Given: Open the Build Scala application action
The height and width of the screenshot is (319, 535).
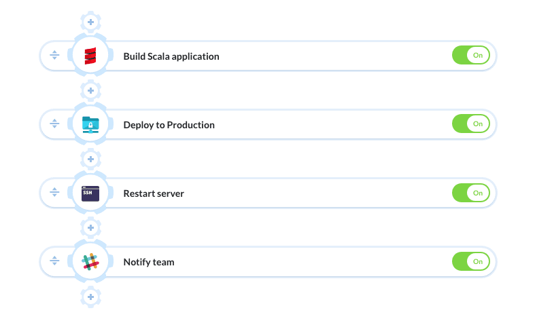Looking at the screenshot, I should point(171,56).
